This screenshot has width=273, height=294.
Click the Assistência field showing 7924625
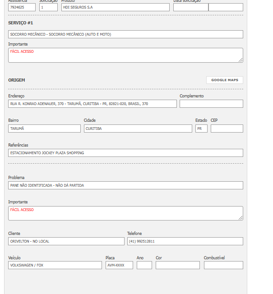22,7
